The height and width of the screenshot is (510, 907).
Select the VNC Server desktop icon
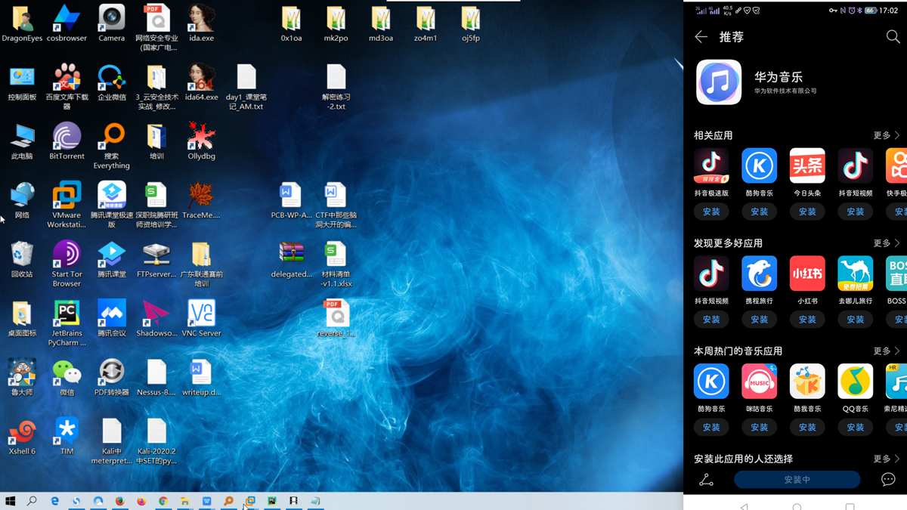point(201,318)
